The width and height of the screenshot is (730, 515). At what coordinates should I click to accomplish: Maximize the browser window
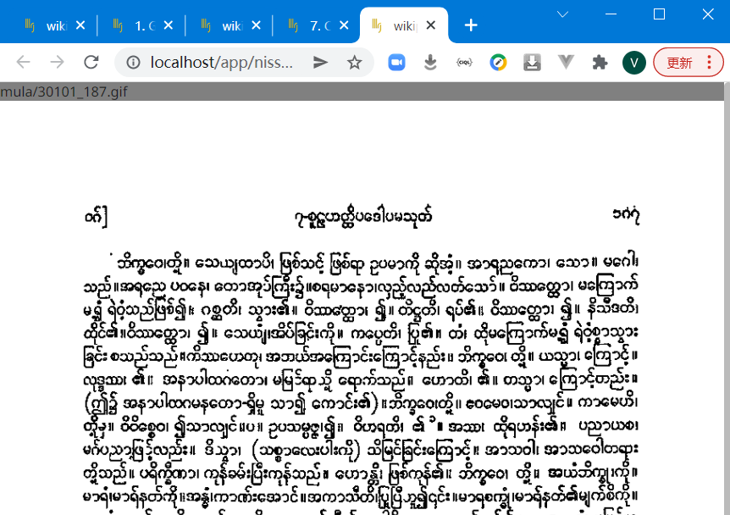point(659,14)
